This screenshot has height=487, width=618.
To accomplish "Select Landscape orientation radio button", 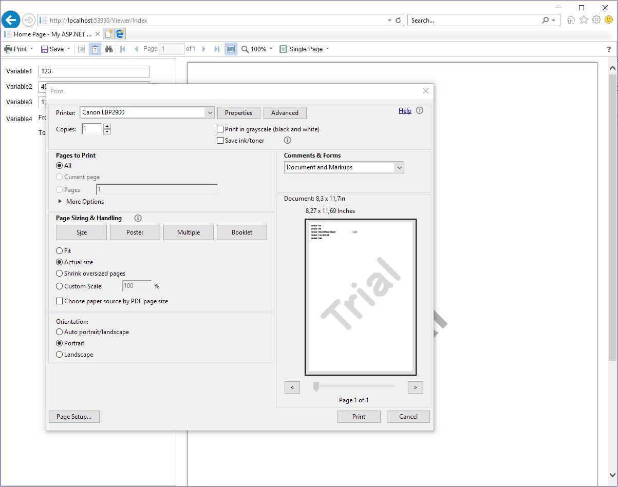I will [x=60, y=355].
